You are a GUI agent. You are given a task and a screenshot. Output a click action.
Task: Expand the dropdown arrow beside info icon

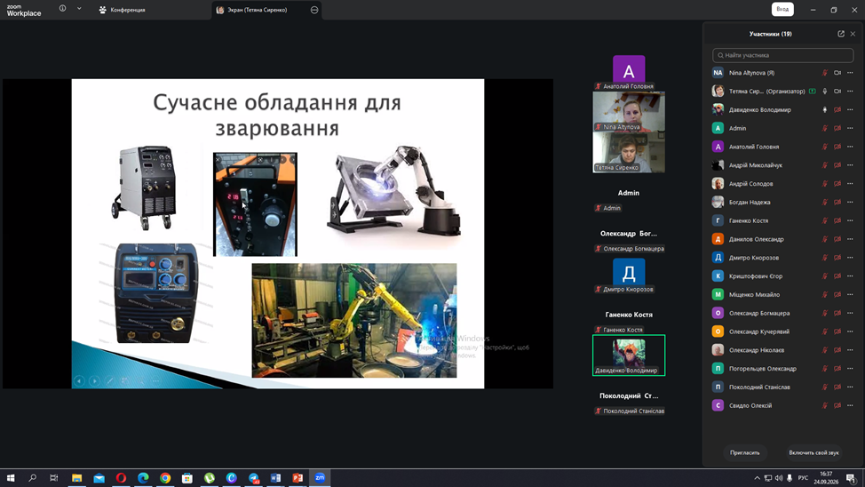(x=79, y=9)
